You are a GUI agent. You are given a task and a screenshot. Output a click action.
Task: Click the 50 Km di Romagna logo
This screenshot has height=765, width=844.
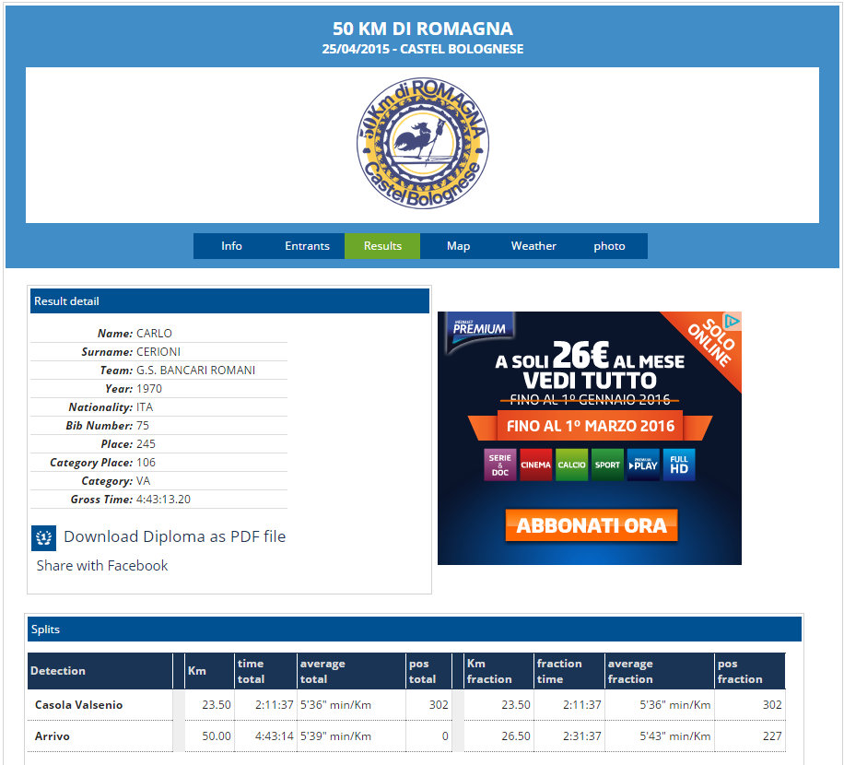[x=423, y=144]
